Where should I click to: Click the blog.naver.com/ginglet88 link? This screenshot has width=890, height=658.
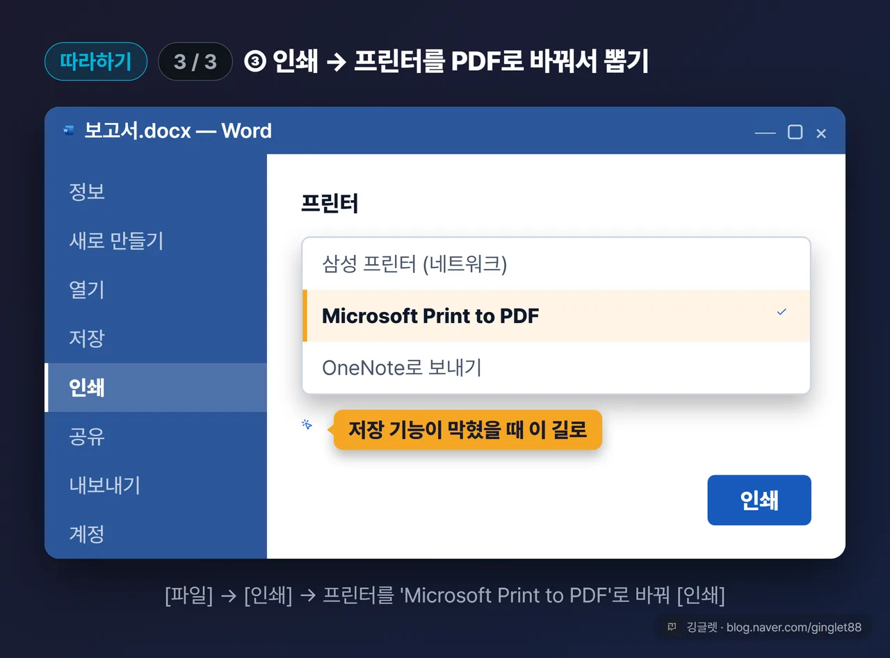click(794, 627)
